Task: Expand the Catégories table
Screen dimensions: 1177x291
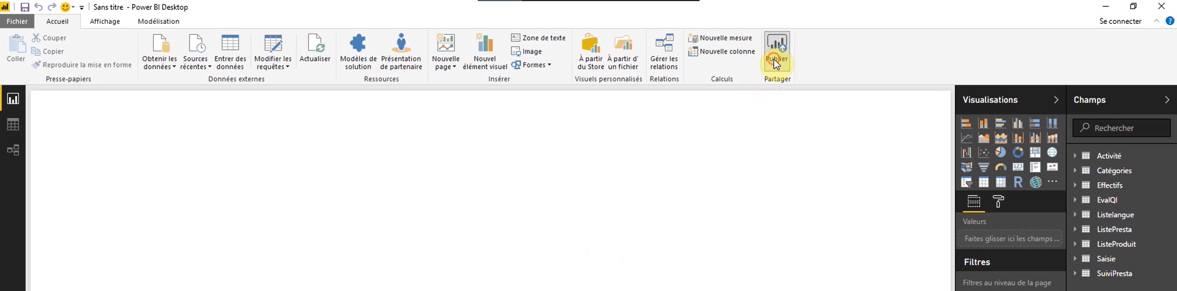Action: (1075, 170)
